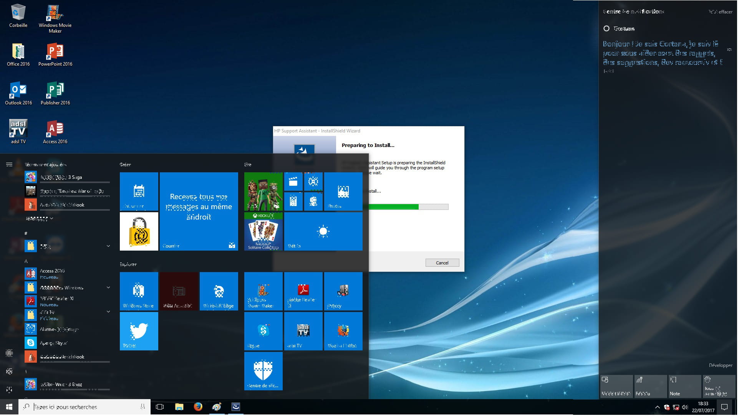Open Settings gear in Start rail

coord(9,372)
